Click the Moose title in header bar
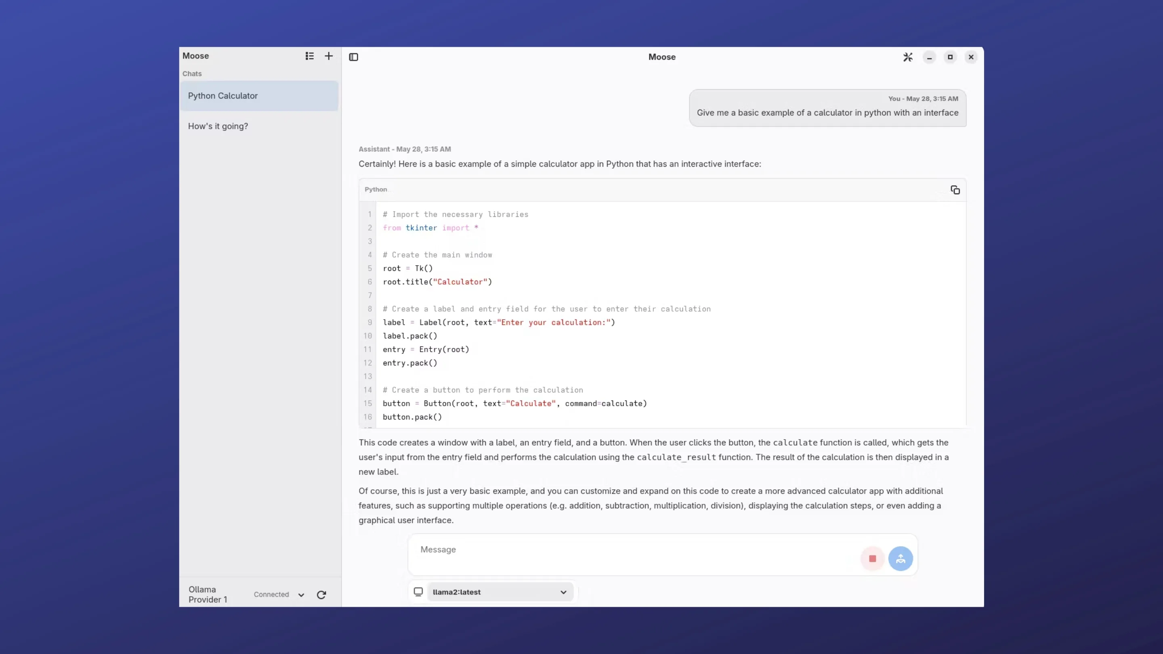The width and height of the screenshot is (1163, 654). tap(662, 57)
